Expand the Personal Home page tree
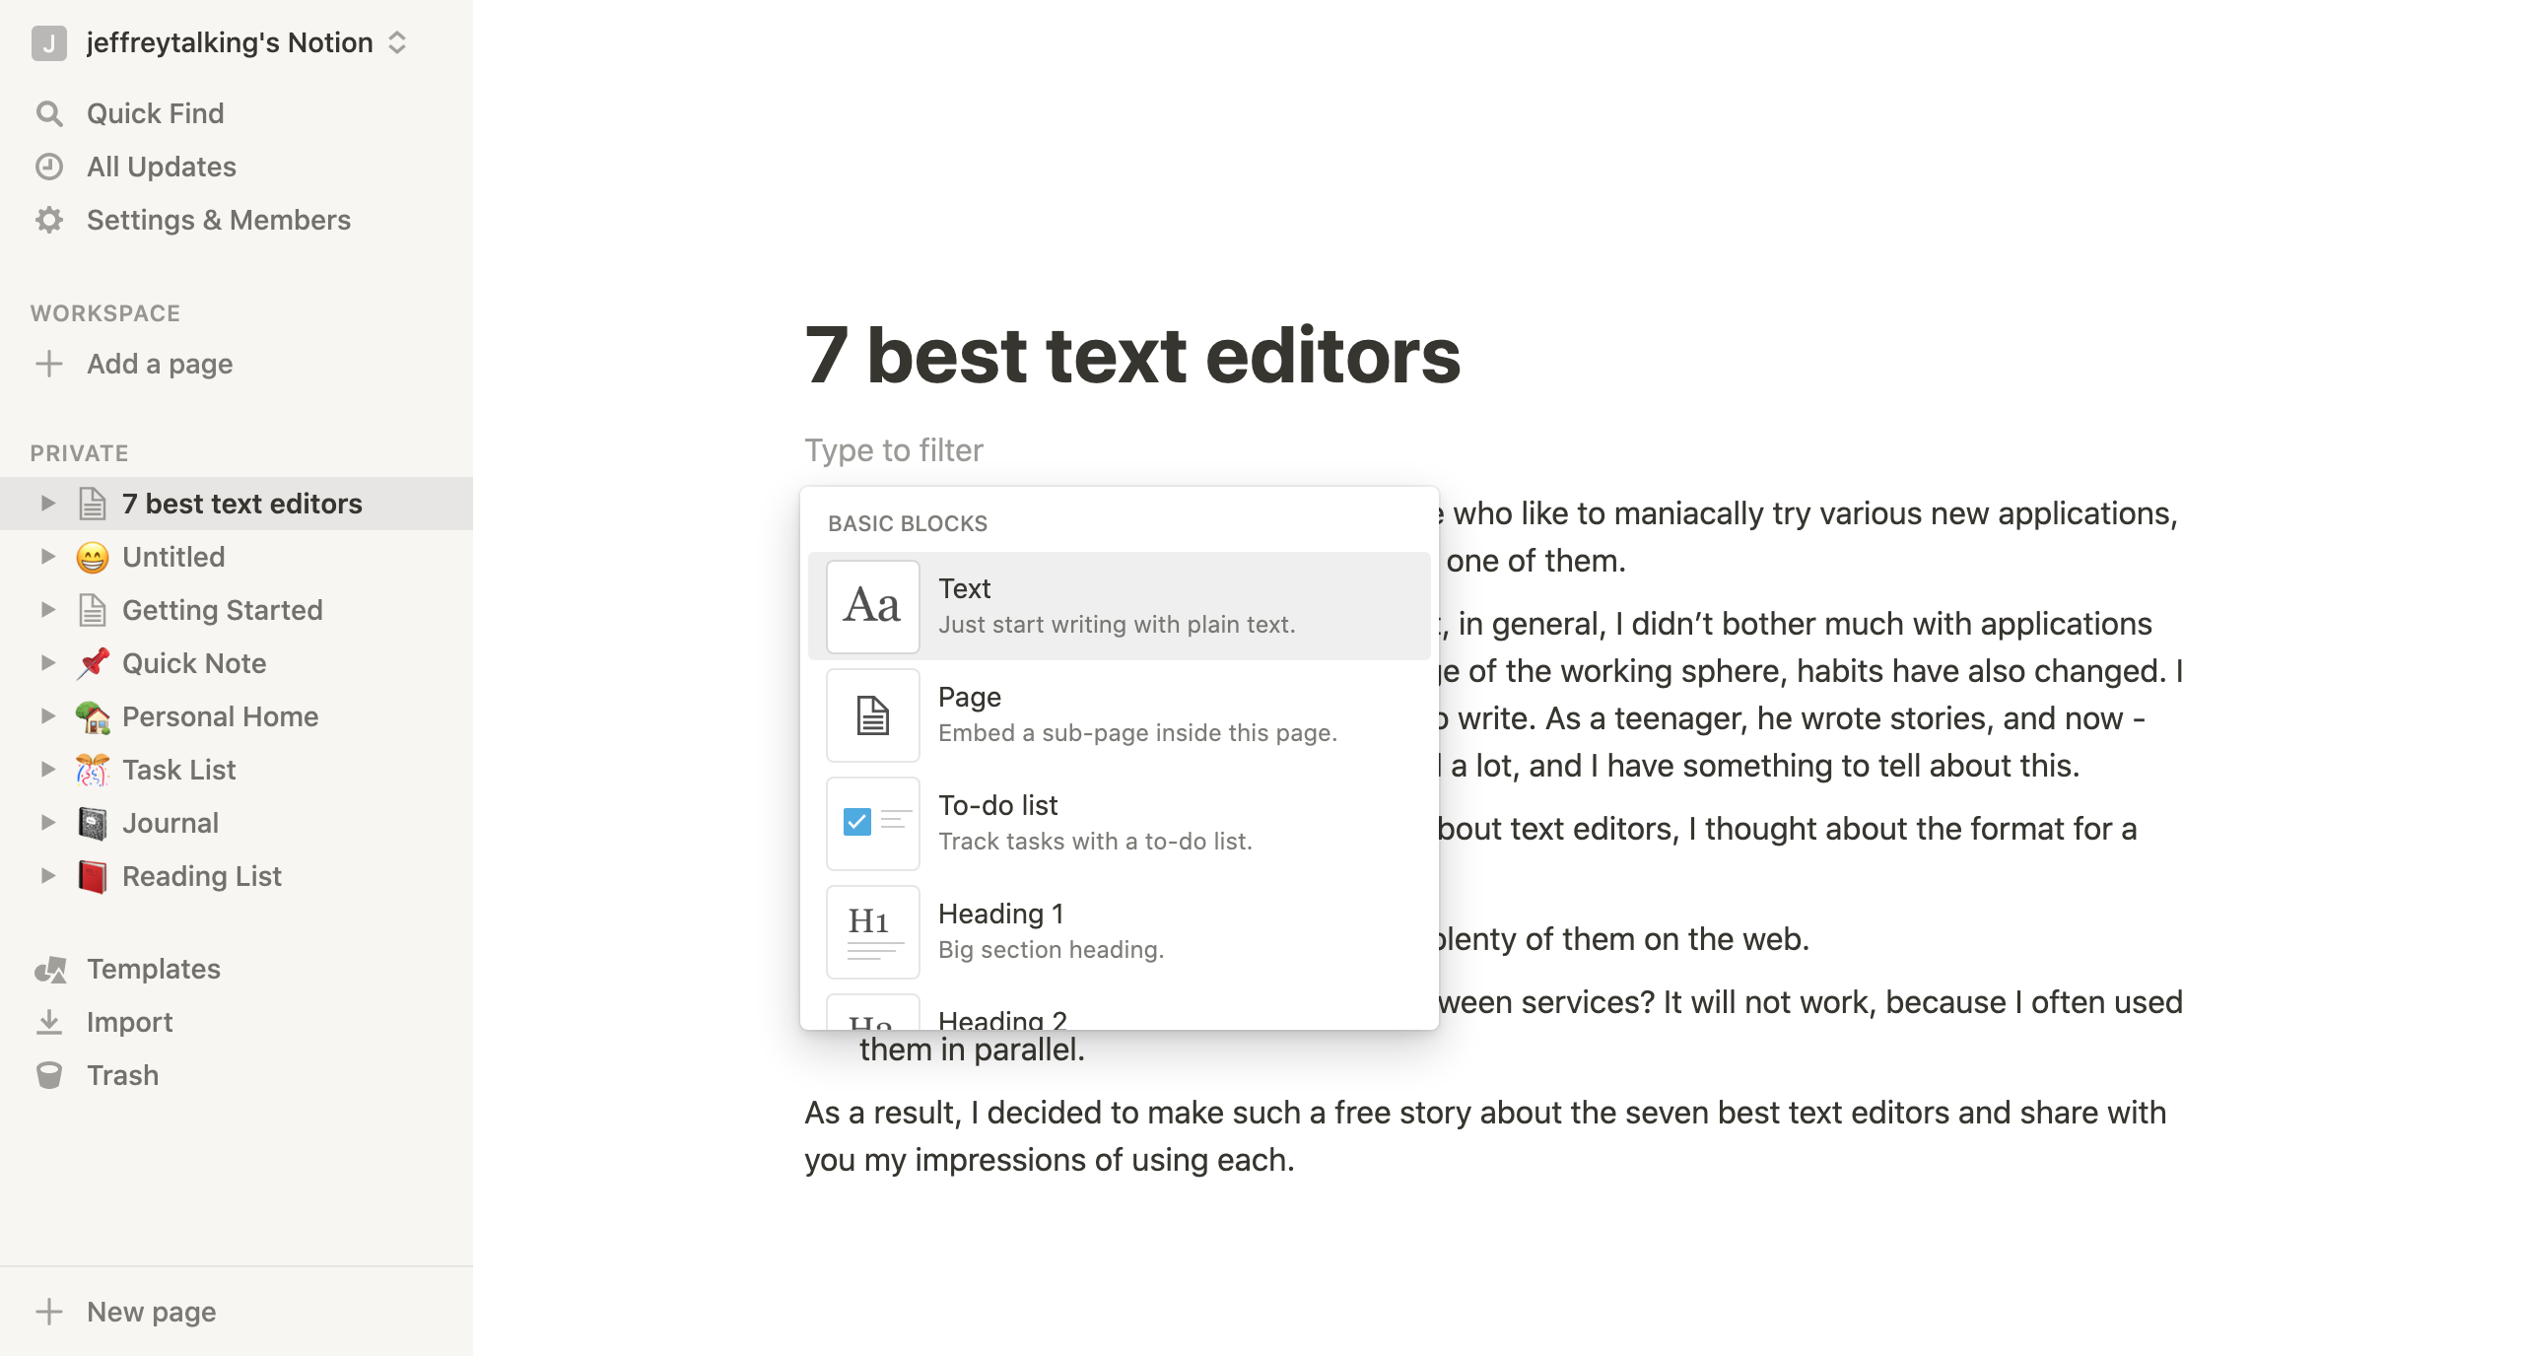2523x1356 pixels. click(x=47, y=716)
